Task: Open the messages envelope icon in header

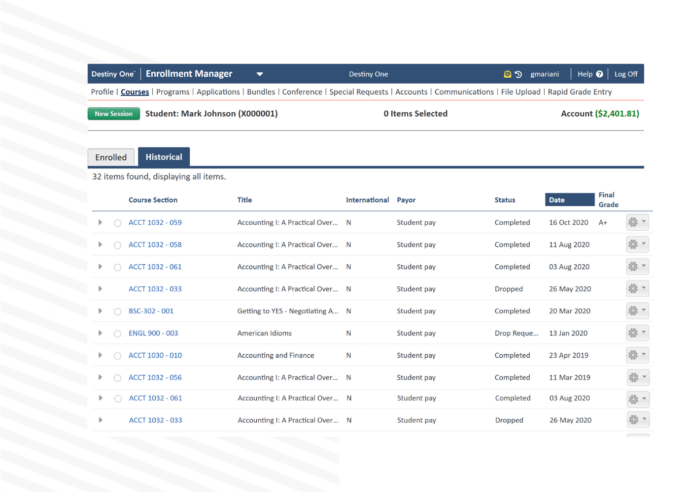Action: pyautogui.click(x=508, y=74)
